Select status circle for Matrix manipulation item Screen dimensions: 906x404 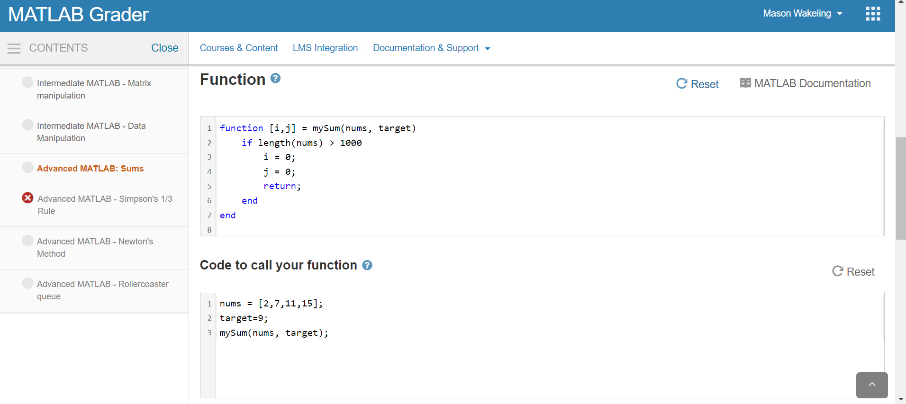(x=28, y=82)
